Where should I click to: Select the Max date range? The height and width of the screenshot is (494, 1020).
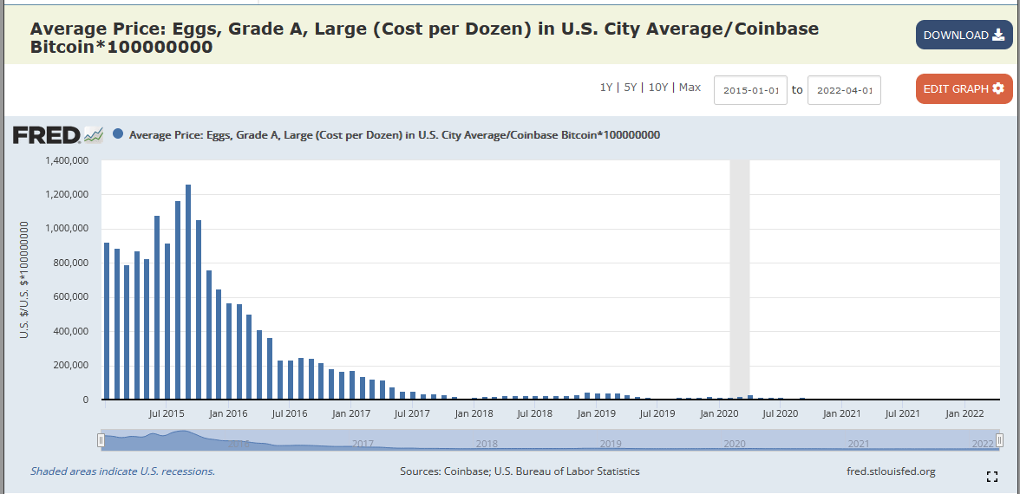690,87
